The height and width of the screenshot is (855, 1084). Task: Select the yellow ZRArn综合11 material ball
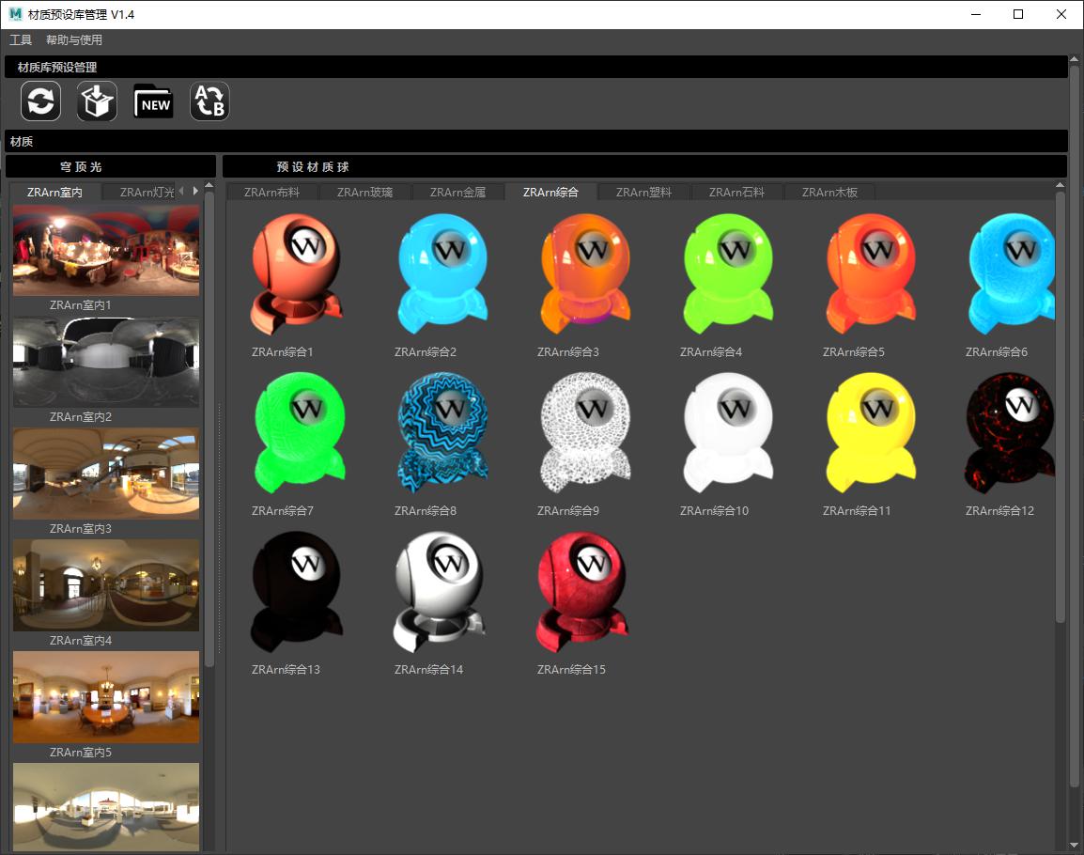[866, 434]
